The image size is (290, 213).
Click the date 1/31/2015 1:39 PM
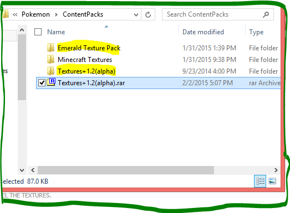click(x=209, y=48)
